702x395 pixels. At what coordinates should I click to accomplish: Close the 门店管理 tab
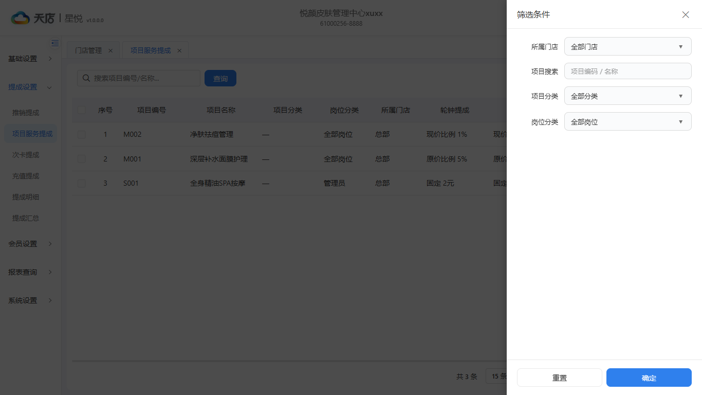click(110, 50)
